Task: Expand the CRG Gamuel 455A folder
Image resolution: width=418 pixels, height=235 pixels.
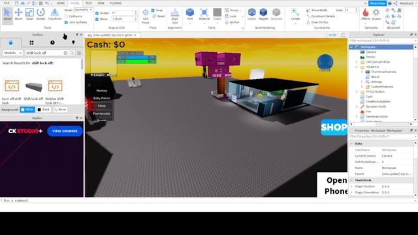Action: coord(357,62)
